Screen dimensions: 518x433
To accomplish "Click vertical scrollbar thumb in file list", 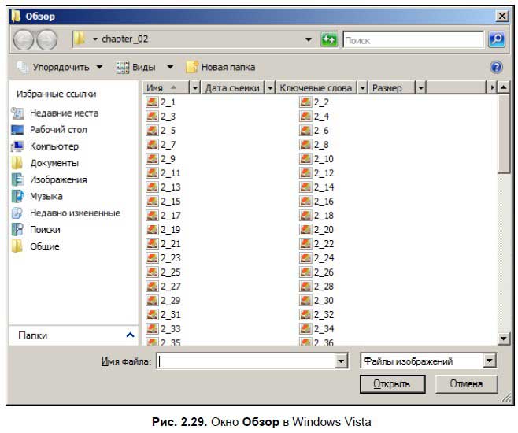I will click(504, 134).
